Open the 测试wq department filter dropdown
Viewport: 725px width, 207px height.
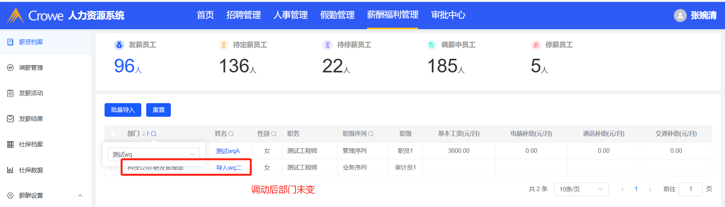point(154,154)
